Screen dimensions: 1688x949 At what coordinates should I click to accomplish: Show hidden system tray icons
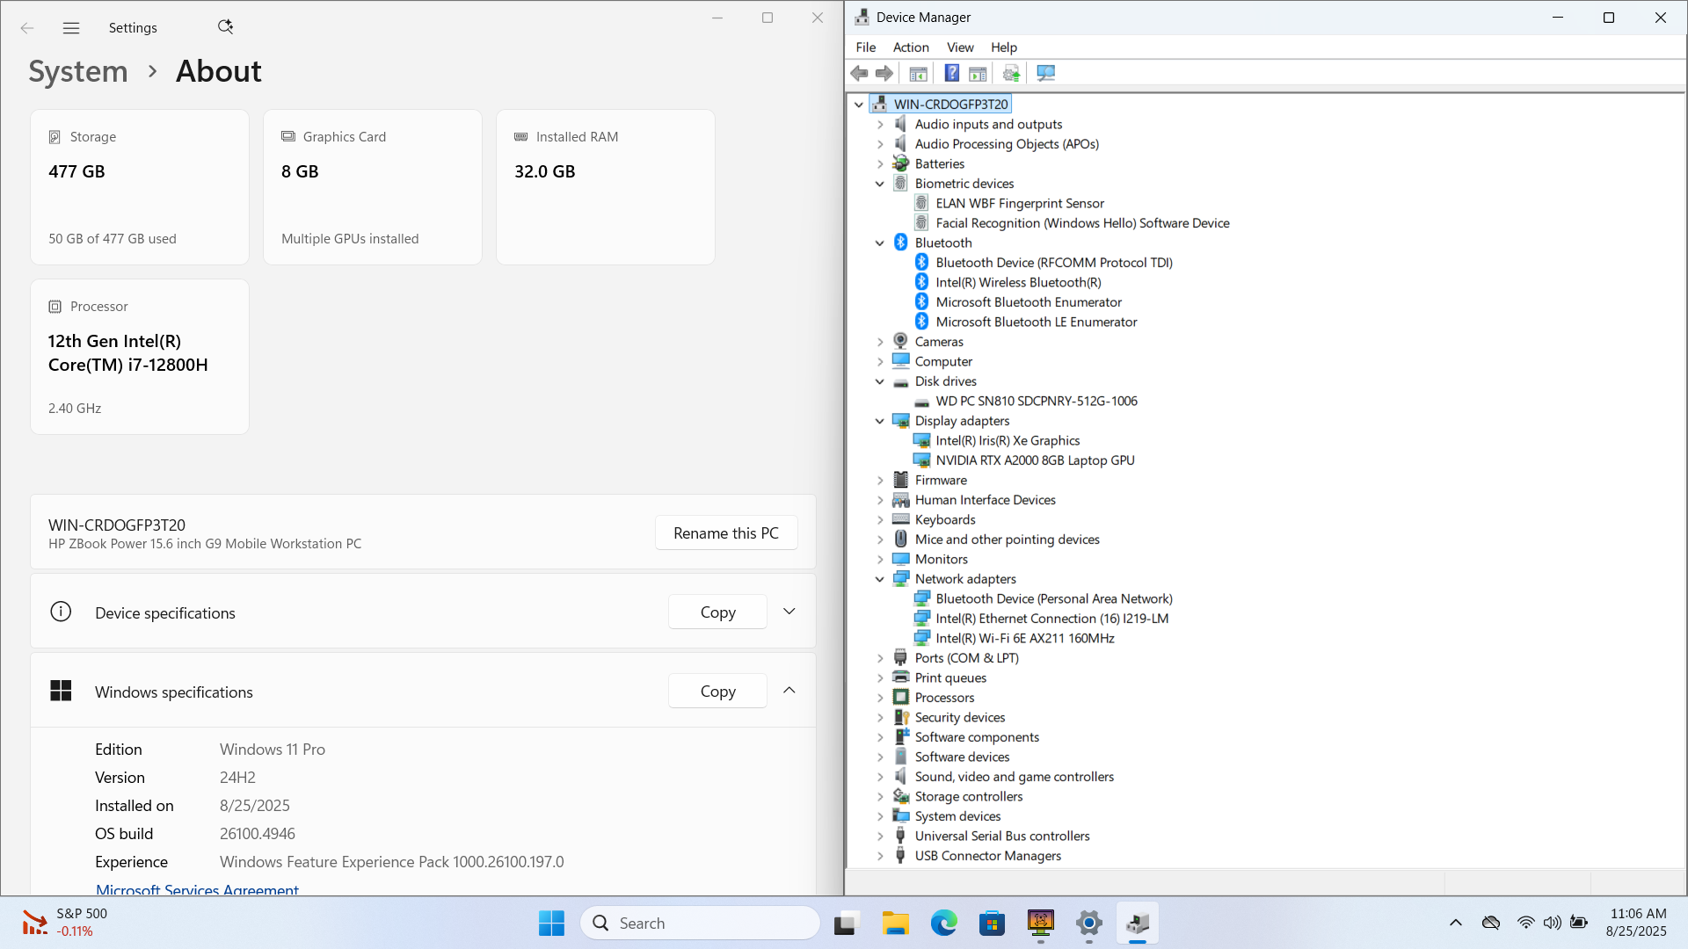[1456, 923]
